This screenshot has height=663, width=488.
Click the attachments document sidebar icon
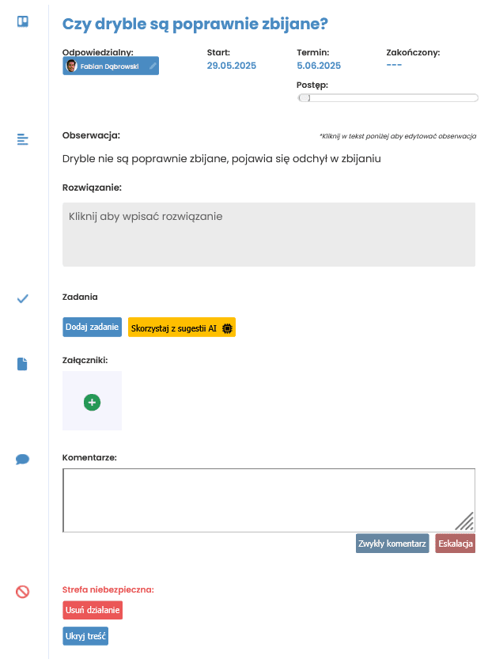tap(22, 364)
